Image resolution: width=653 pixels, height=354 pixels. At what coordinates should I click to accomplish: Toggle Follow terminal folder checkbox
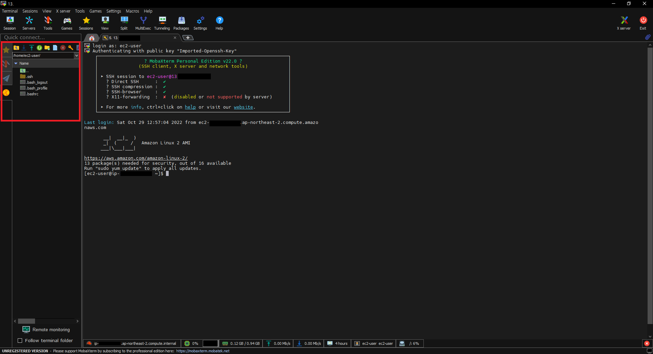tap(20, 340)
